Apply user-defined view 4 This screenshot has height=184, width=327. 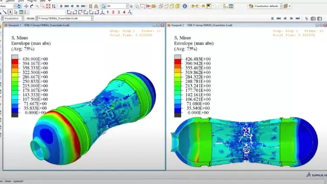(x=124, y=12)
